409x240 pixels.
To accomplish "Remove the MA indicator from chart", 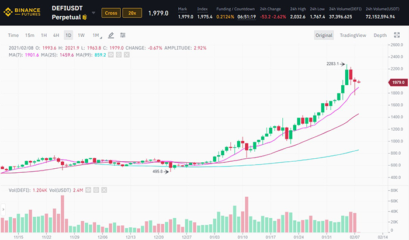I will coord(126,54).
